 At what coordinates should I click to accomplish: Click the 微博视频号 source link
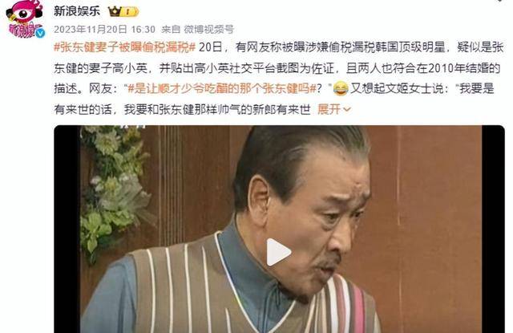pyautogui.click(x=208, y=30)
